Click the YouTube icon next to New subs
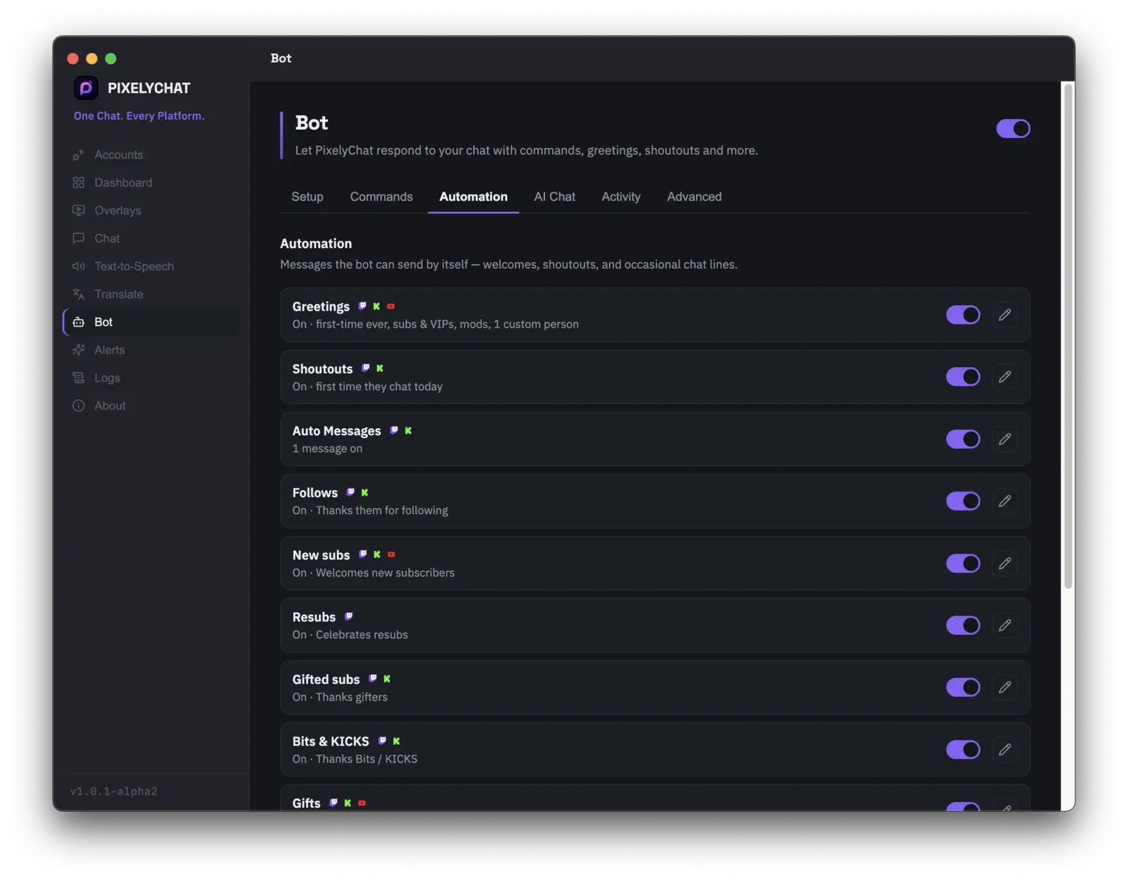 pos(391,555)
